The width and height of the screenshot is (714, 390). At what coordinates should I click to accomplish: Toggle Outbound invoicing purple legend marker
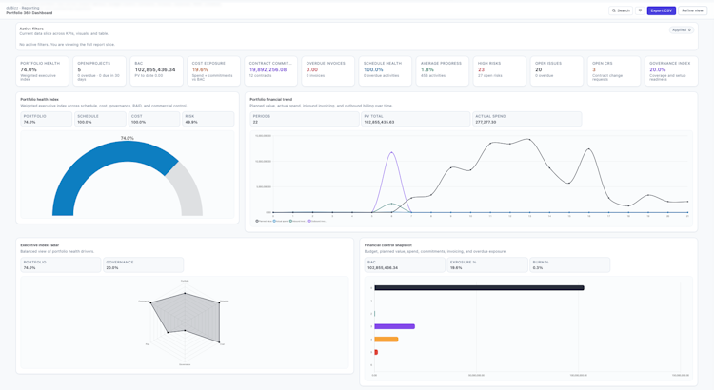coord(309,221)
